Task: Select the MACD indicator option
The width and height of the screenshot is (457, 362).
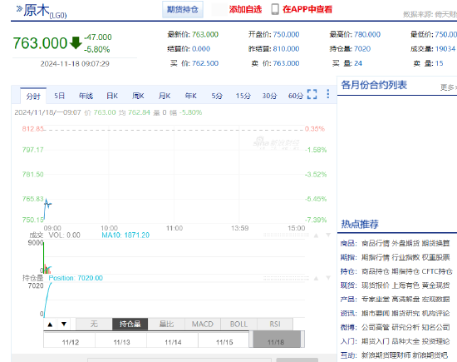Action: point(203,324)
